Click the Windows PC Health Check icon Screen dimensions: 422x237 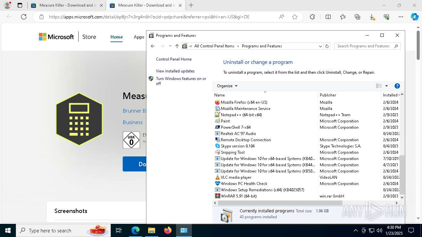(217, 184)
